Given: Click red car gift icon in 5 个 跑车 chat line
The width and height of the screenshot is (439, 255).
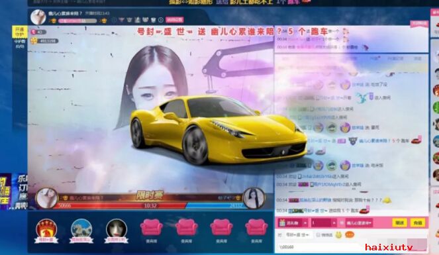Looking at the screenshot, I should pos(416,140).
